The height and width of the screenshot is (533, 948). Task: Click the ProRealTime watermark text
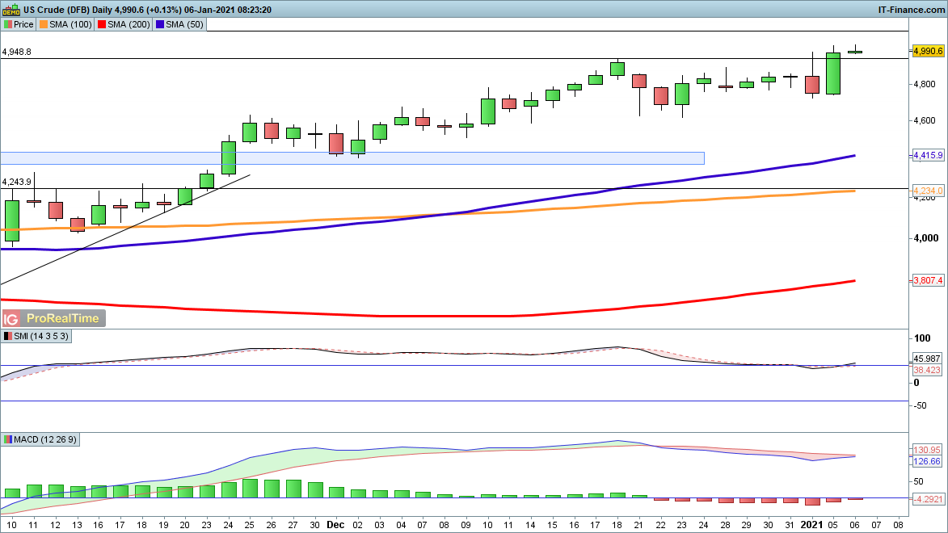[x=62, y=318]
